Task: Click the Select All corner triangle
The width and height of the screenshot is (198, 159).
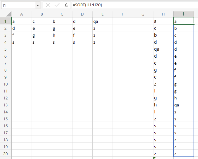Action: coord(9,14)
